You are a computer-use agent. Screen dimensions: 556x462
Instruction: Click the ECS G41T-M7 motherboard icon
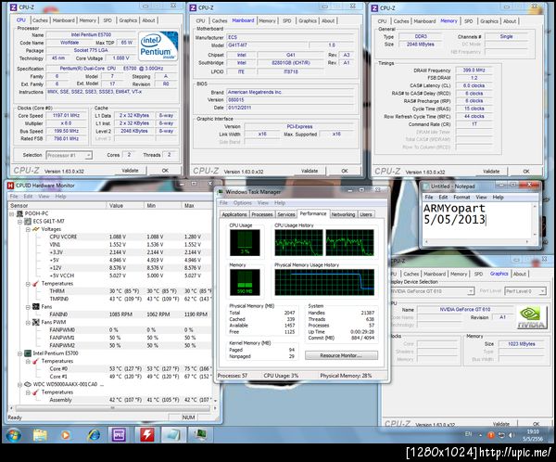click(28, 221)
